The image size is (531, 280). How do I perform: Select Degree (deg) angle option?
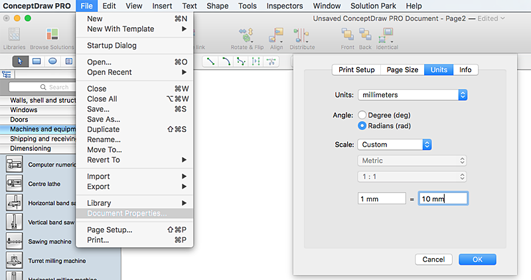pos(362,115)
